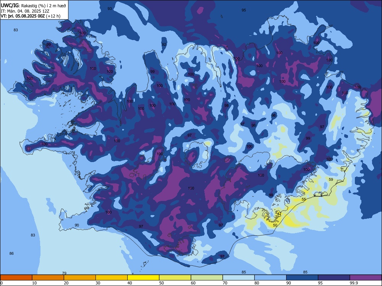Pick the pale yellow 50–60 legend swatch
This screenshot has width=382, height=286.
(x=175, y=278)
